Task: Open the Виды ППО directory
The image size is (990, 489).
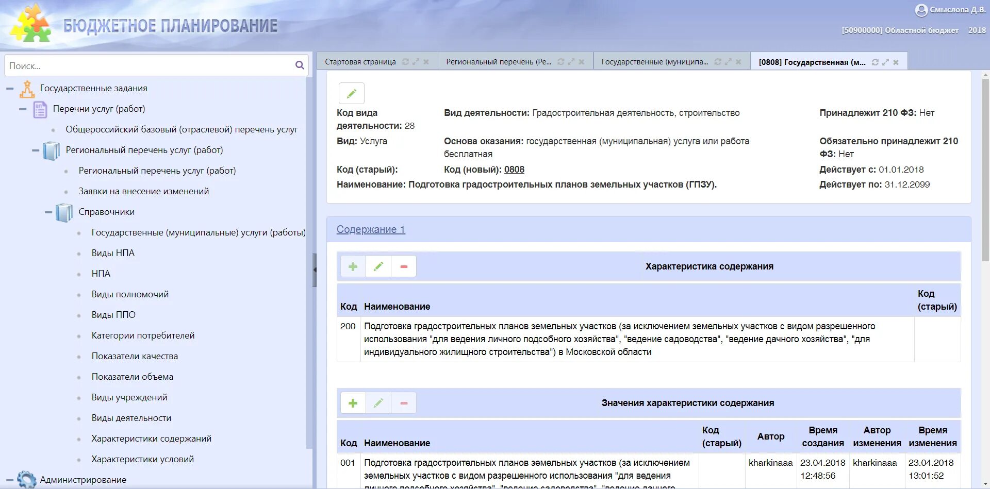Action: click(x=113, y=315)
